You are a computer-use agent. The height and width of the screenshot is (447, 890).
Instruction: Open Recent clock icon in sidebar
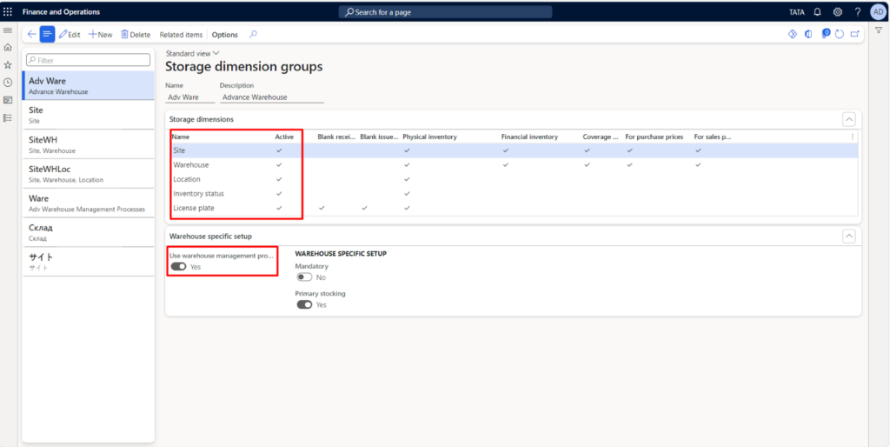(x=8, y=83)
